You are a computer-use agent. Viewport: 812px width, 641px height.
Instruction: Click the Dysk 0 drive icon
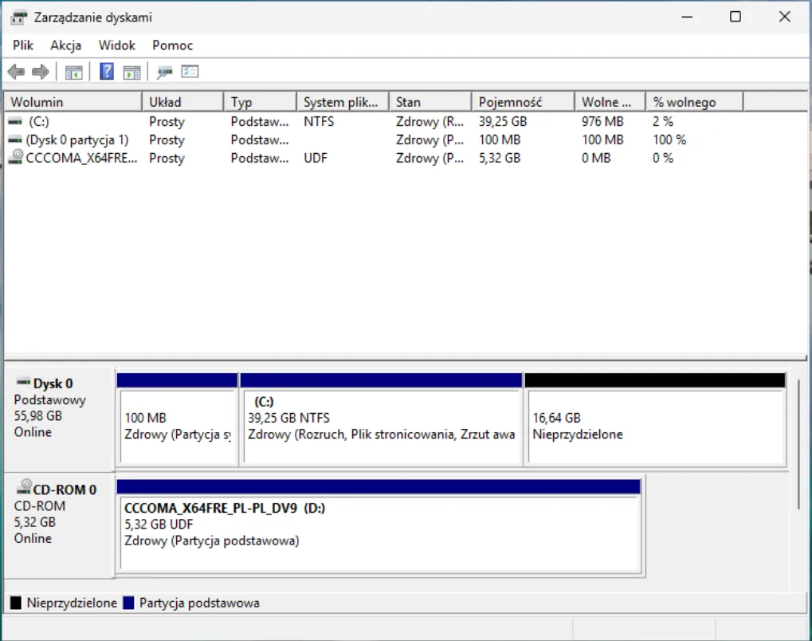[23, 383]
